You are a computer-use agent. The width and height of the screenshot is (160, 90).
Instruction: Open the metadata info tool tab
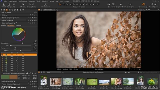coord(20,10)
